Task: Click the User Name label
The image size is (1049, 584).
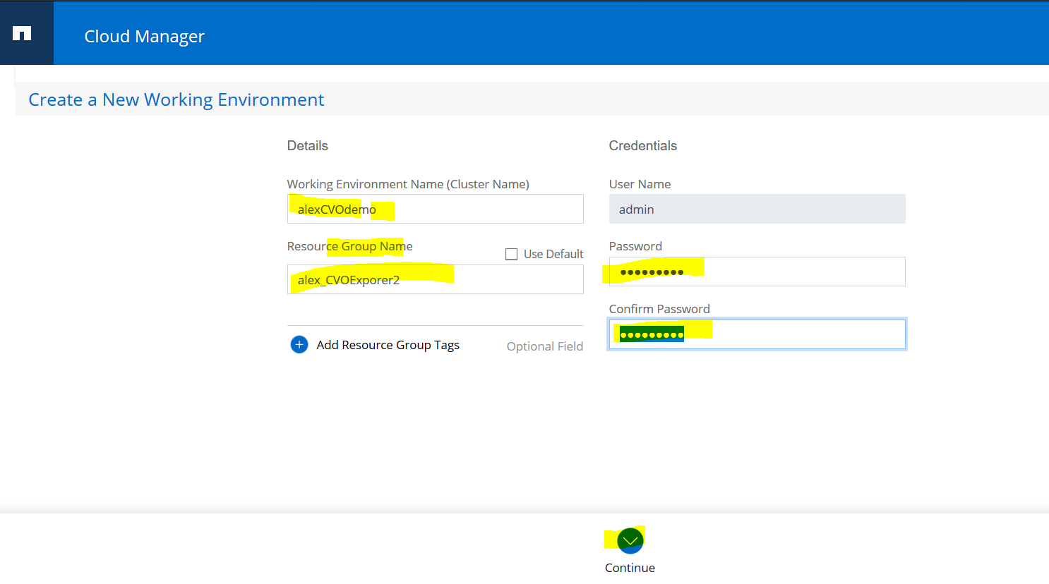Action: point(640,184)
